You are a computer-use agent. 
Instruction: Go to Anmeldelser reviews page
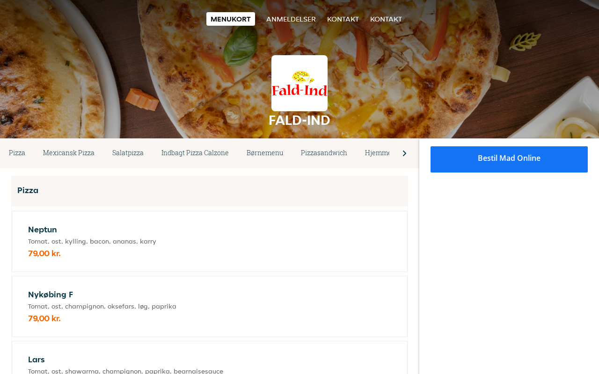tap(291, 19)
